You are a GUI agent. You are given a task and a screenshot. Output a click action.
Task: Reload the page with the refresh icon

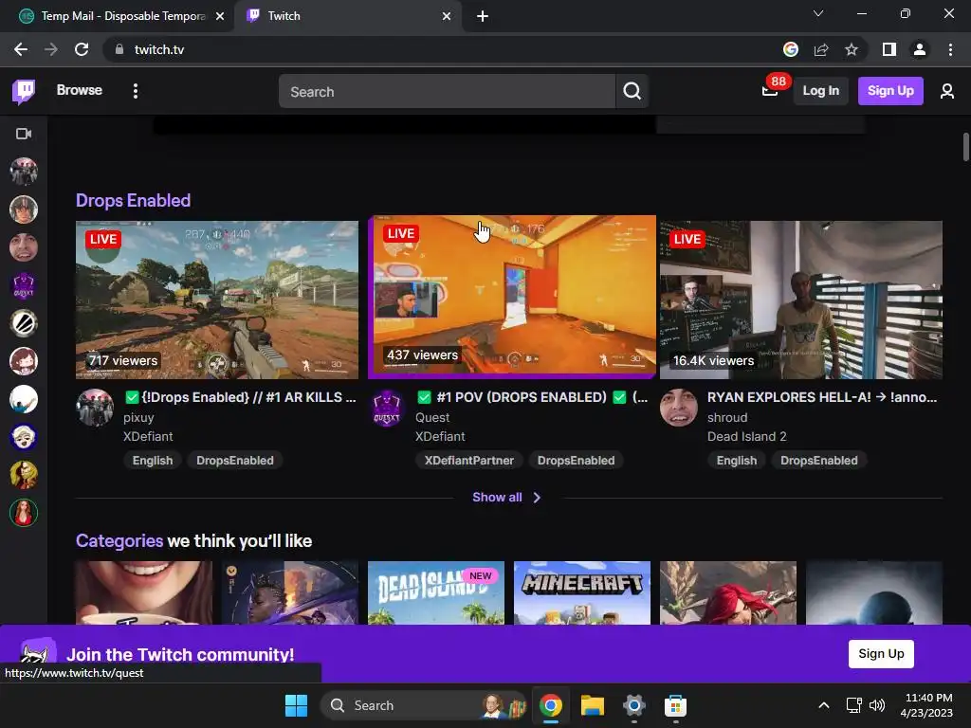(82, 49)
